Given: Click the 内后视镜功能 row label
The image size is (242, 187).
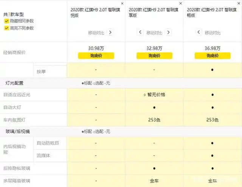Looking at the screenshot, I should [14, 149].
